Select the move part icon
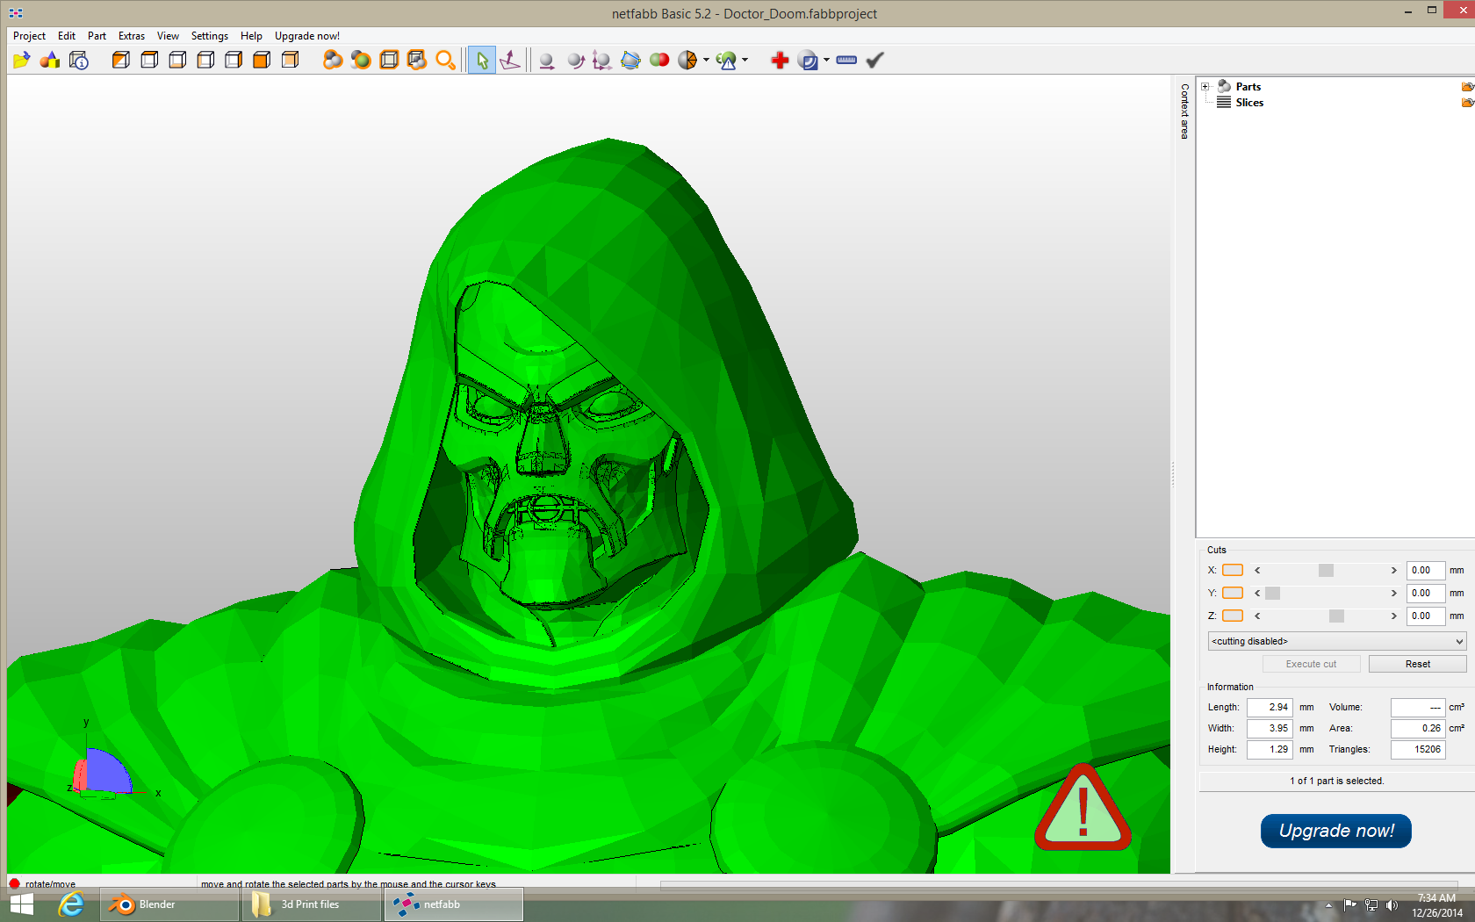 547,60
